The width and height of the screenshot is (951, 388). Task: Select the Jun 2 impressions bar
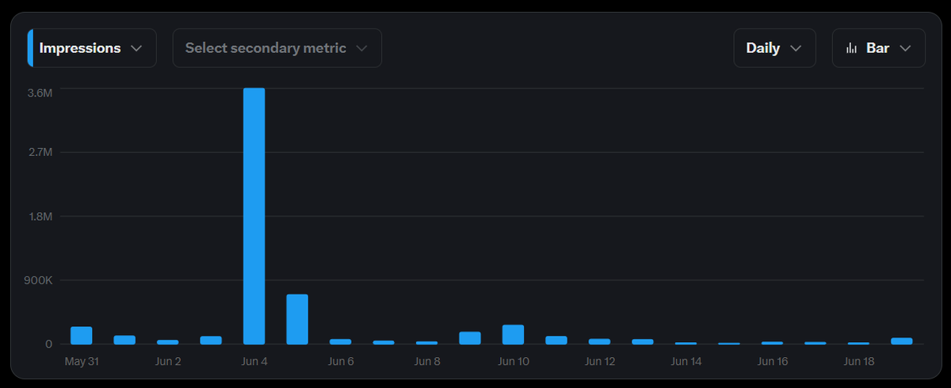point(168,342)
